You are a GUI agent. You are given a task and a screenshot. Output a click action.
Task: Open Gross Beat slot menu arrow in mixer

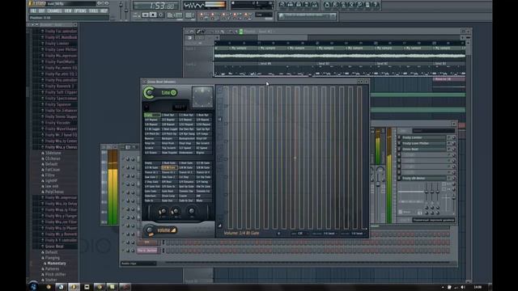point(449,149)
